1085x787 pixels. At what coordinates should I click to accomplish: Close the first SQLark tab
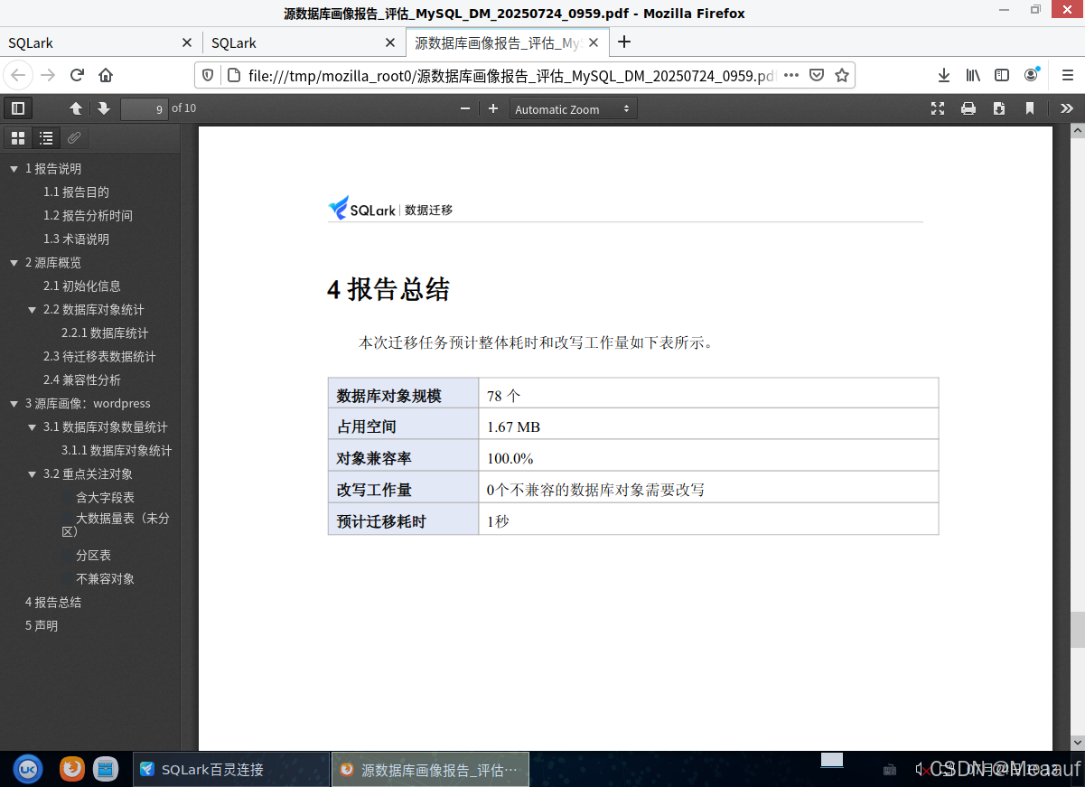click(187, 42)
